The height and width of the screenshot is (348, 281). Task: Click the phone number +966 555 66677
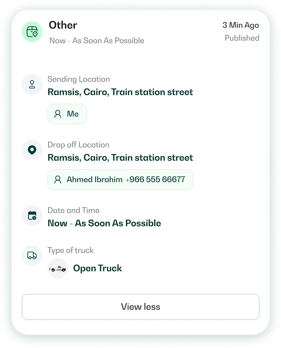[156, 180]
